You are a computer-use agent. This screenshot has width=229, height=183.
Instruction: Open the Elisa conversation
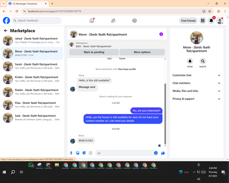point(32,105)
